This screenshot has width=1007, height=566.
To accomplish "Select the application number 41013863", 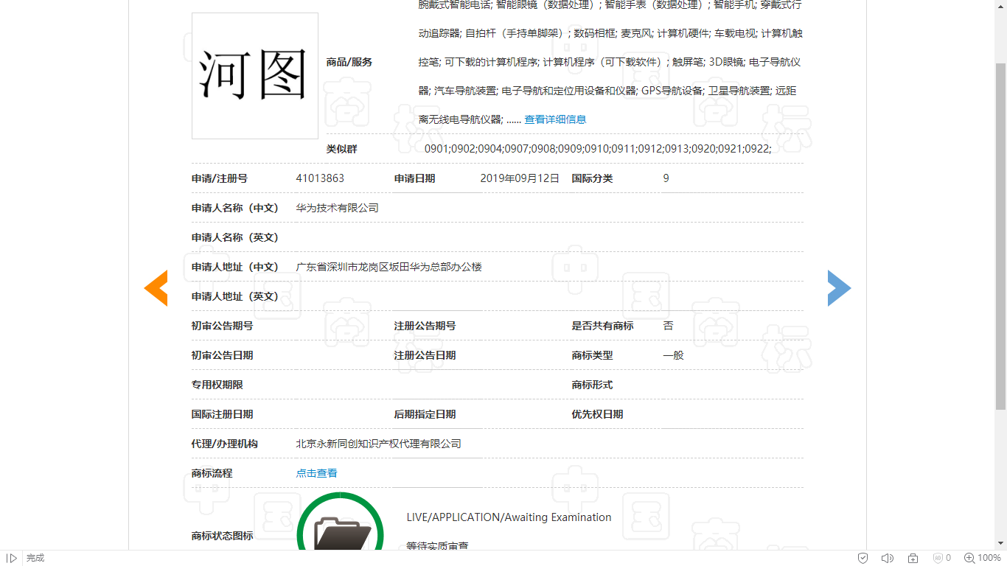I will click(x=320, y=178).
